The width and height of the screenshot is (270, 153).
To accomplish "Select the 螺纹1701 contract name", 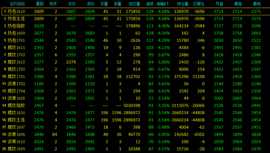I will pyautogui.click(x=16, y=76).
